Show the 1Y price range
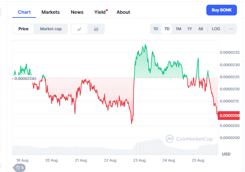This screenshot has width=245, height=172. [190, 29]
